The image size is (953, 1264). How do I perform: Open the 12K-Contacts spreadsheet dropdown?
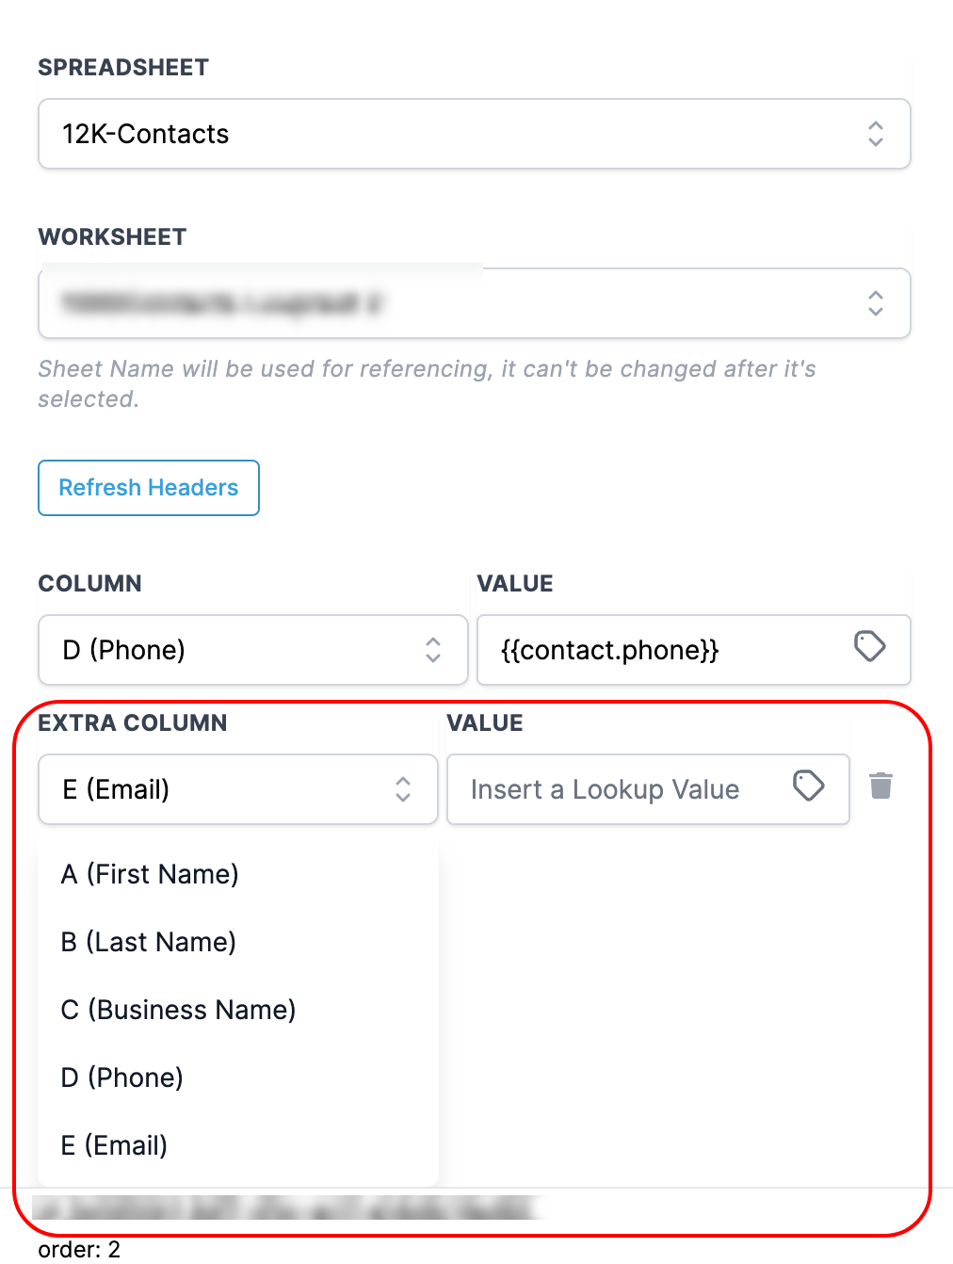[474, 134]
